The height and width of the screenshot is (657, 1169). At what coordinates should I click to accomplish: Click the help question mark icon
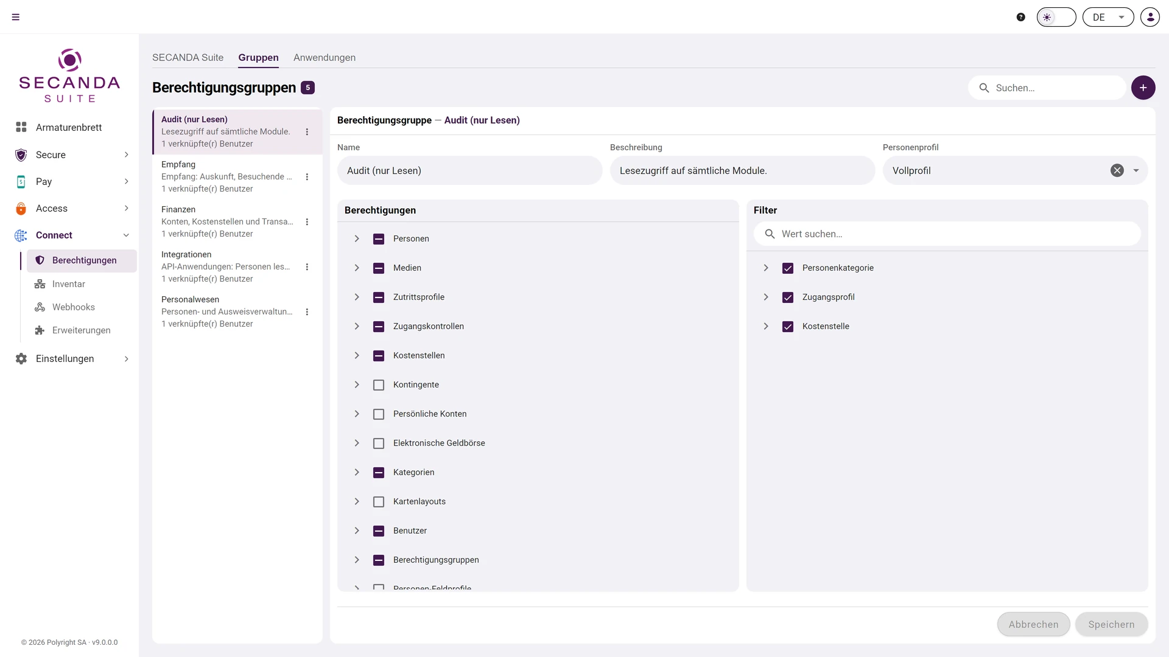coord(1021,17)
